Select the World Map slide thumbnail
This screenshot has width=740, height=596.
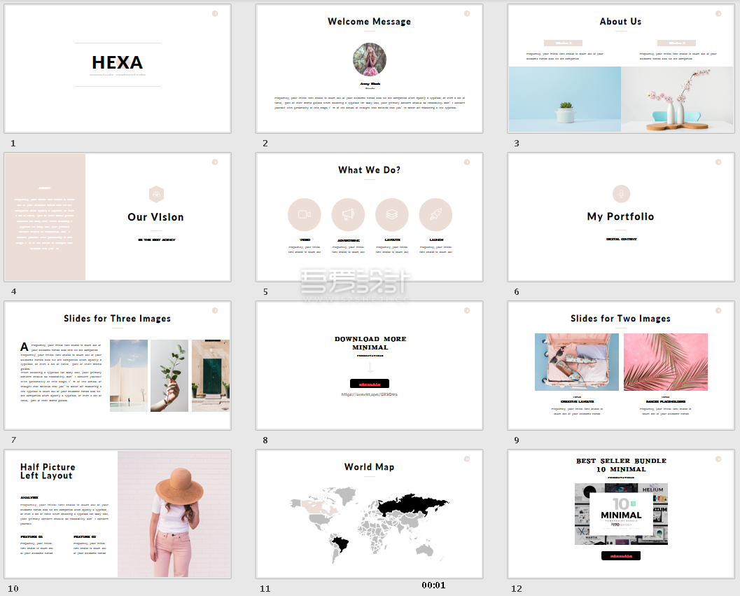pos(369,514)
